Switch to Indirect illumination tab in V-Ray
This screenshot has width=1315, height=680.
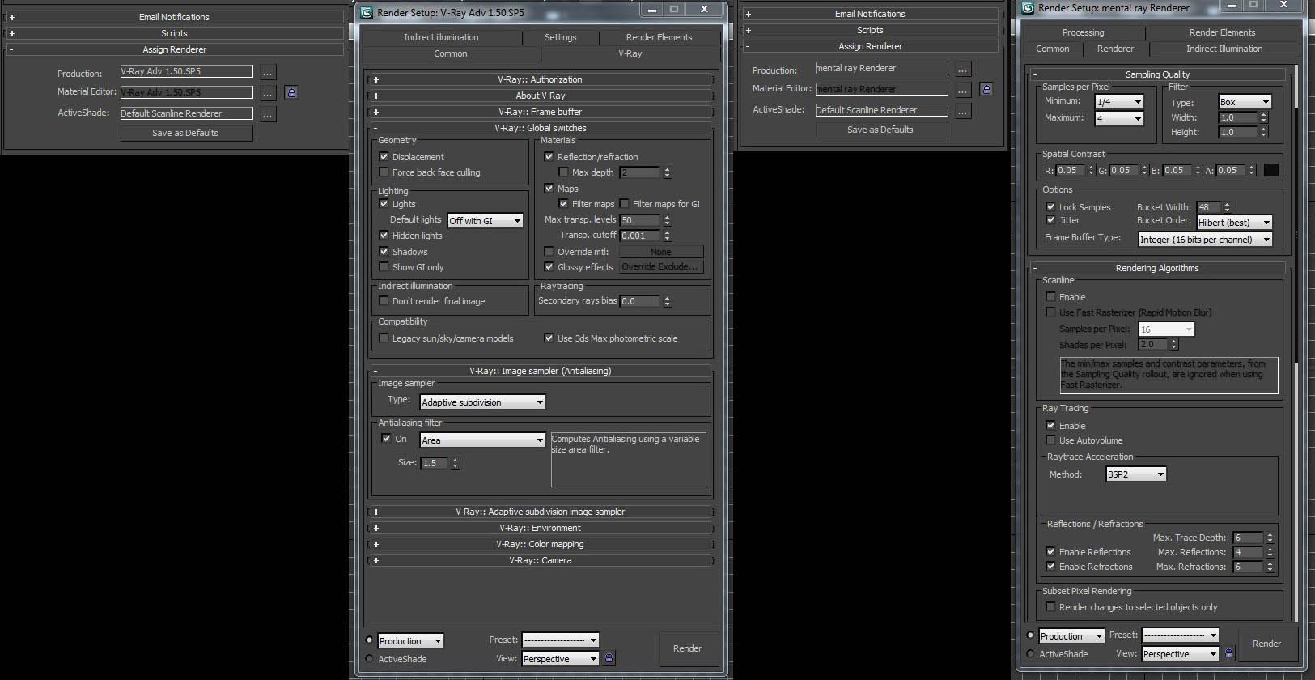pos(441,37)
